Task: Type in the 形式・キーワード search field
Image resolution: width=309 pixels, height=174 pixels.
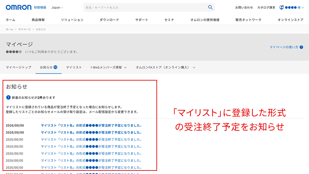Action: [x=145, y=7]
